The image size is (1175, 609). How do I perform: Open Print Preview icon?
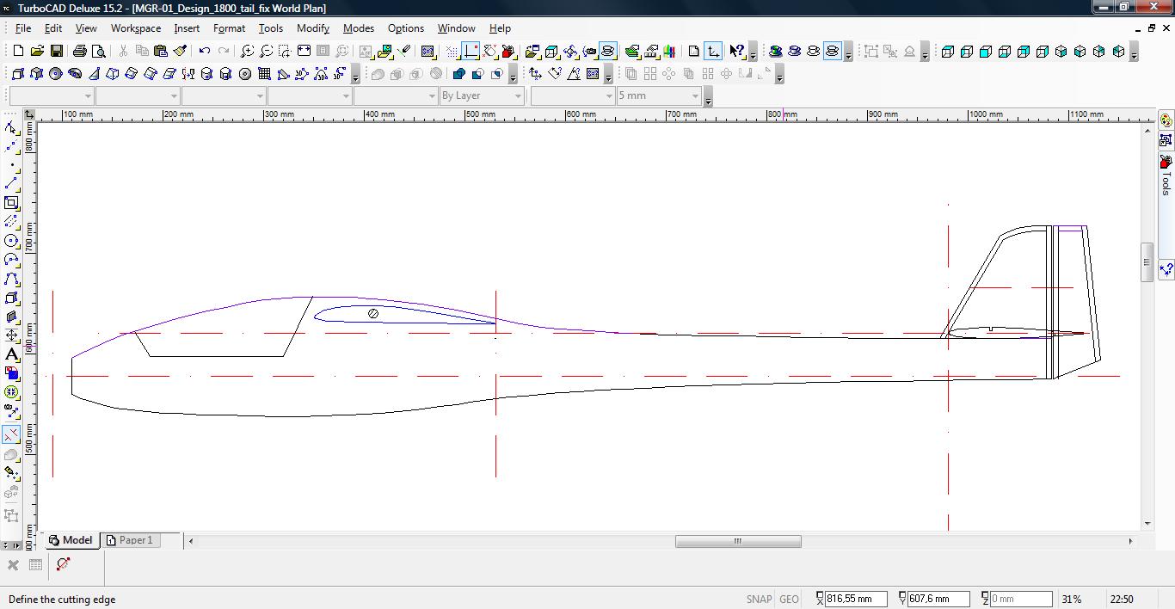(x=99, y=51)
